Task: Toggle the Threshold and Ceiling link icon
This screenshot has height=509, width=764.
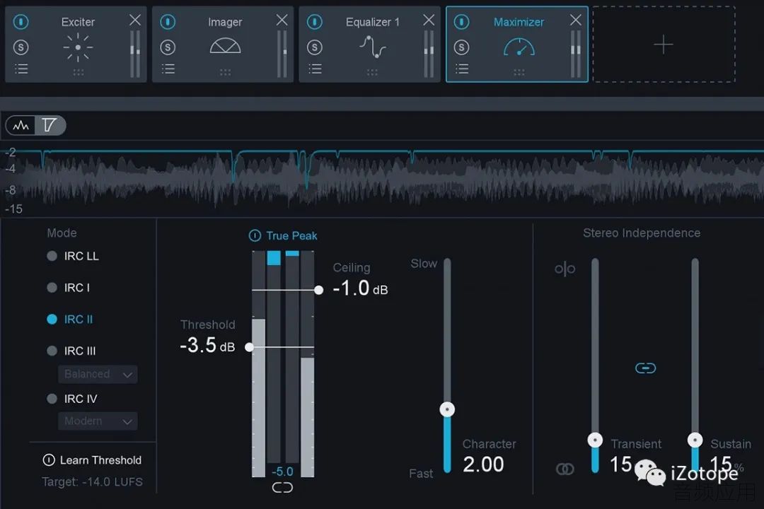Action: 282,488
